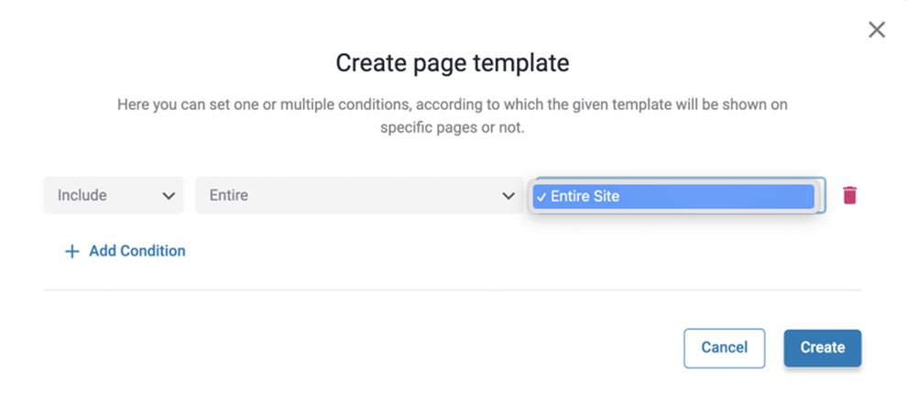Screen dimensions: 907x412
Task: Click the chevron arrow in the Entire dropdown
Action: coord(508,196)
